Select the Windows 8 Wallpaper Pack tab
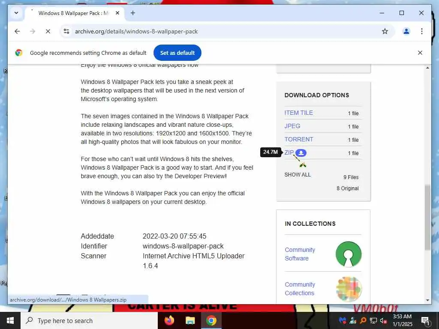This screenshot has height=329, width=439. tap(73, 13)
